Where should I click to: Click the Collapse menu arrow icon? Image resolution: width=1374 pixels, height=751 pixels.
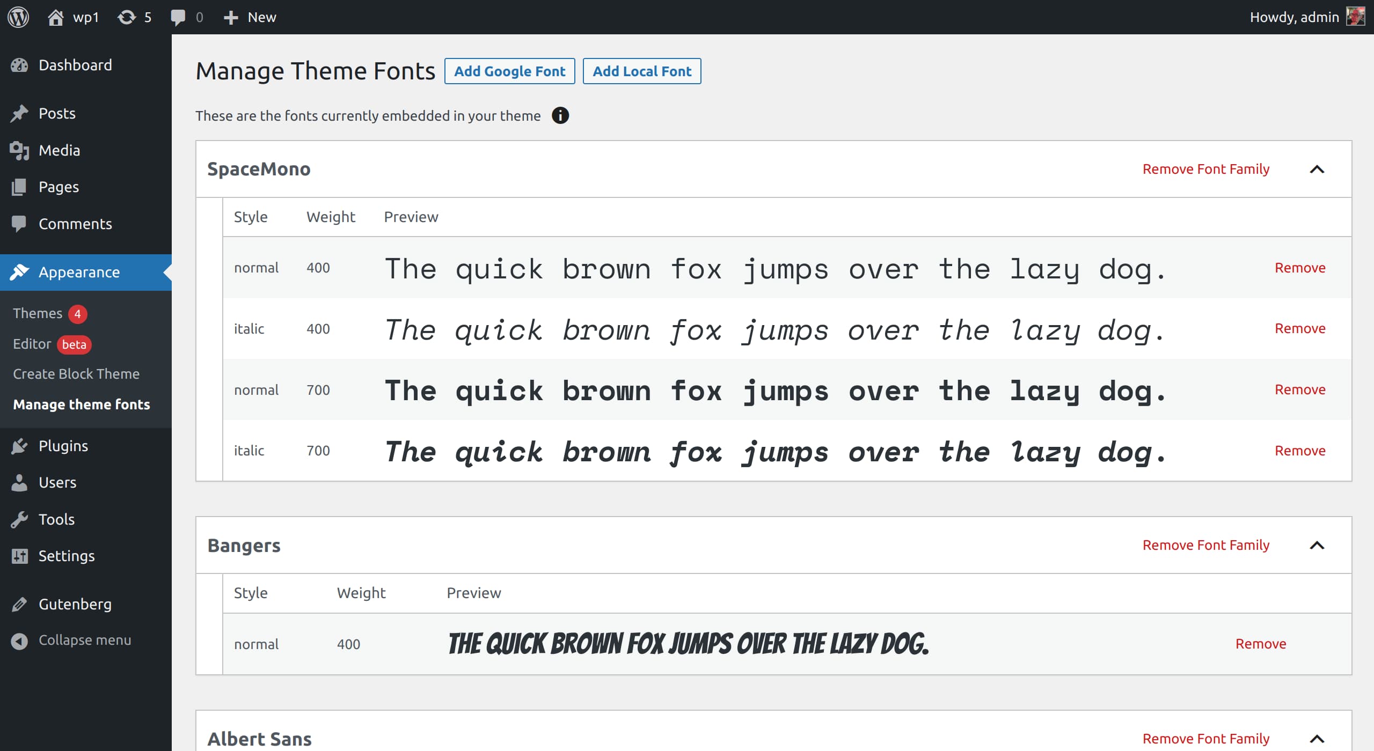pos(19,640)
